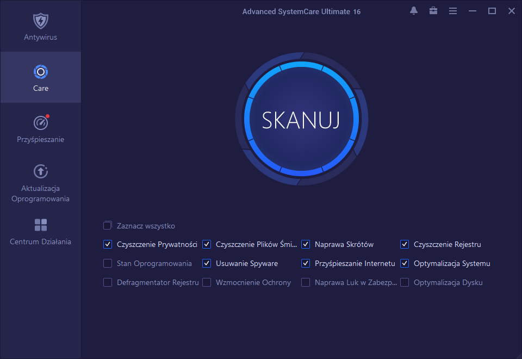Click the Czyszczenie Rejestru label
The width and height of the screenshot is (522, 359).
click(x=448, y=244)
